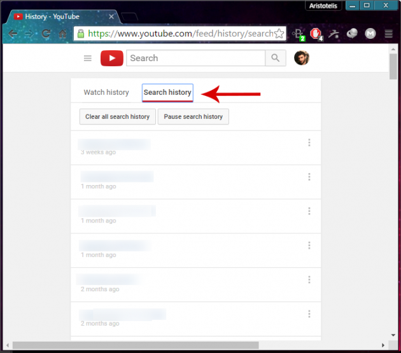This screenshot has width=401, height=353.
Task: Select the Search history tab
Action: coord(167,93)
